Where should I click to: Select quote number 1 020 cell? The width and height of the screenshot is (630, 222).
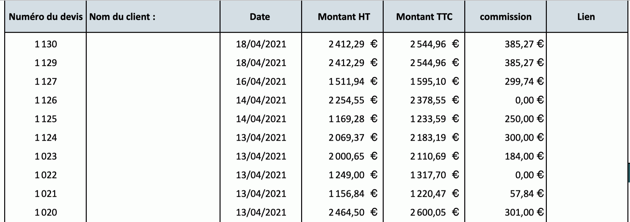point(46,212)
